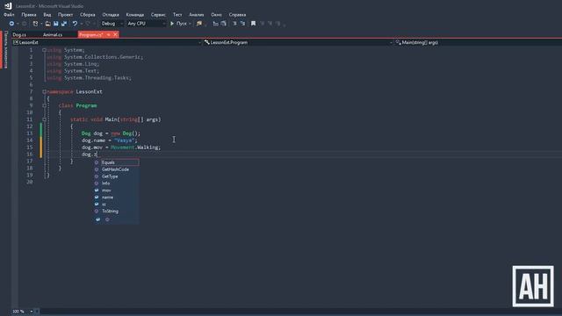Open the Вид menu
Image resolution: width=562 pixels, height=316 pixels.
pyautogui.click(x=47, y=15)
